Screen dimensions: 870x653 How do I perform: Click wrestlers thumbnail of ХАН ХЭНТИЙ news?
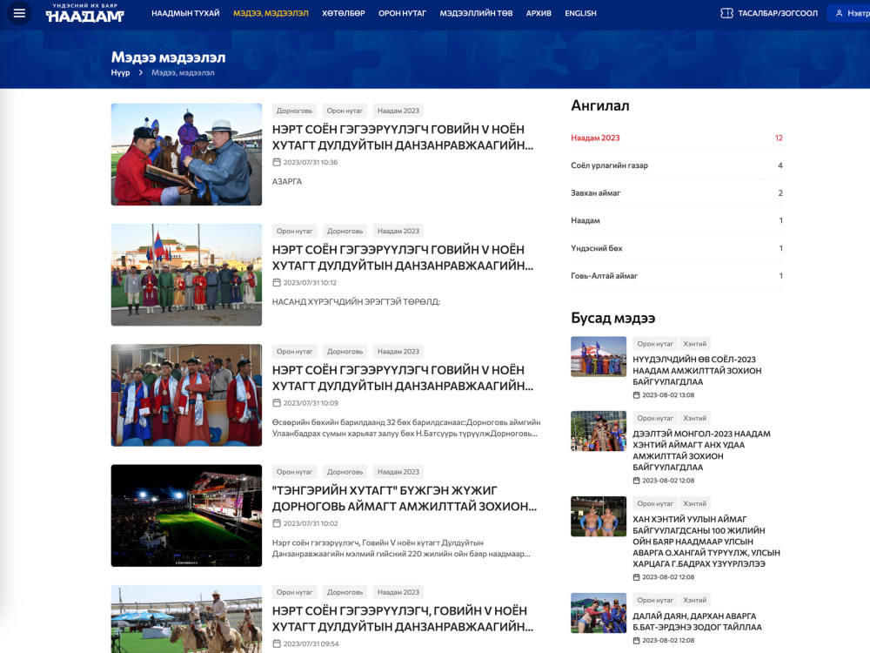pyautogui.click(x=599, y=516)
